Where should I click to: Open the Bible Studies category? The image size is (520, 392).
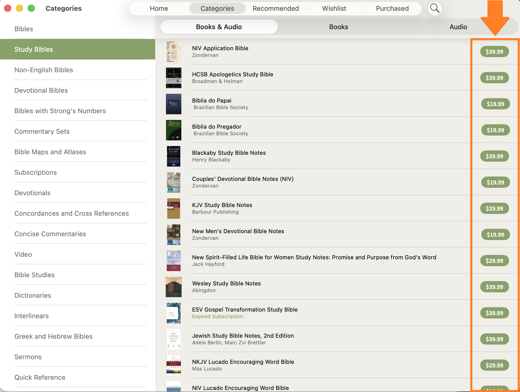pyautogui.click(x=78, y=275)
